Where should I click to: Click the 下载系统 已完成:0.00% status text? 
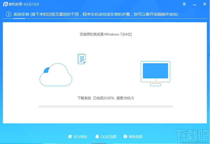pyautogui.click(x=96, y=98)
